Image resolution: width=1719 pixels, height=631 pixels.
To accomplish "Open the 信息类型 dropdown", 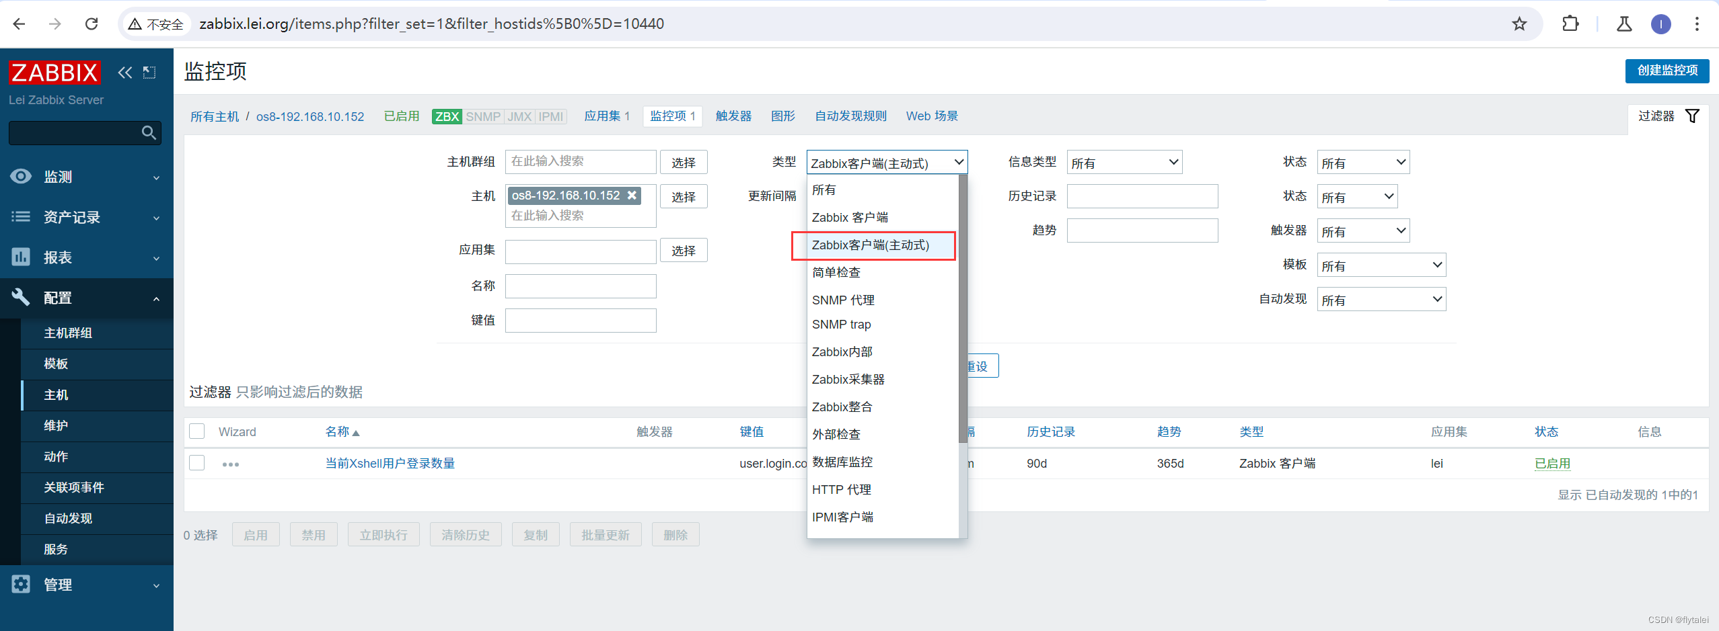I will (x=1124, y=163).
